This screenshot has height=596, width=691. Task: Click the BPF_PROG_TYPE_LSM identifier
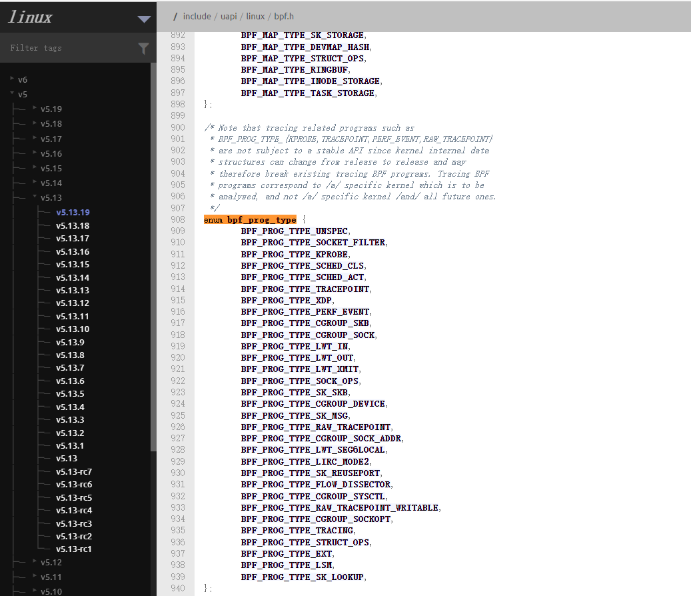(x=287, y=565)
